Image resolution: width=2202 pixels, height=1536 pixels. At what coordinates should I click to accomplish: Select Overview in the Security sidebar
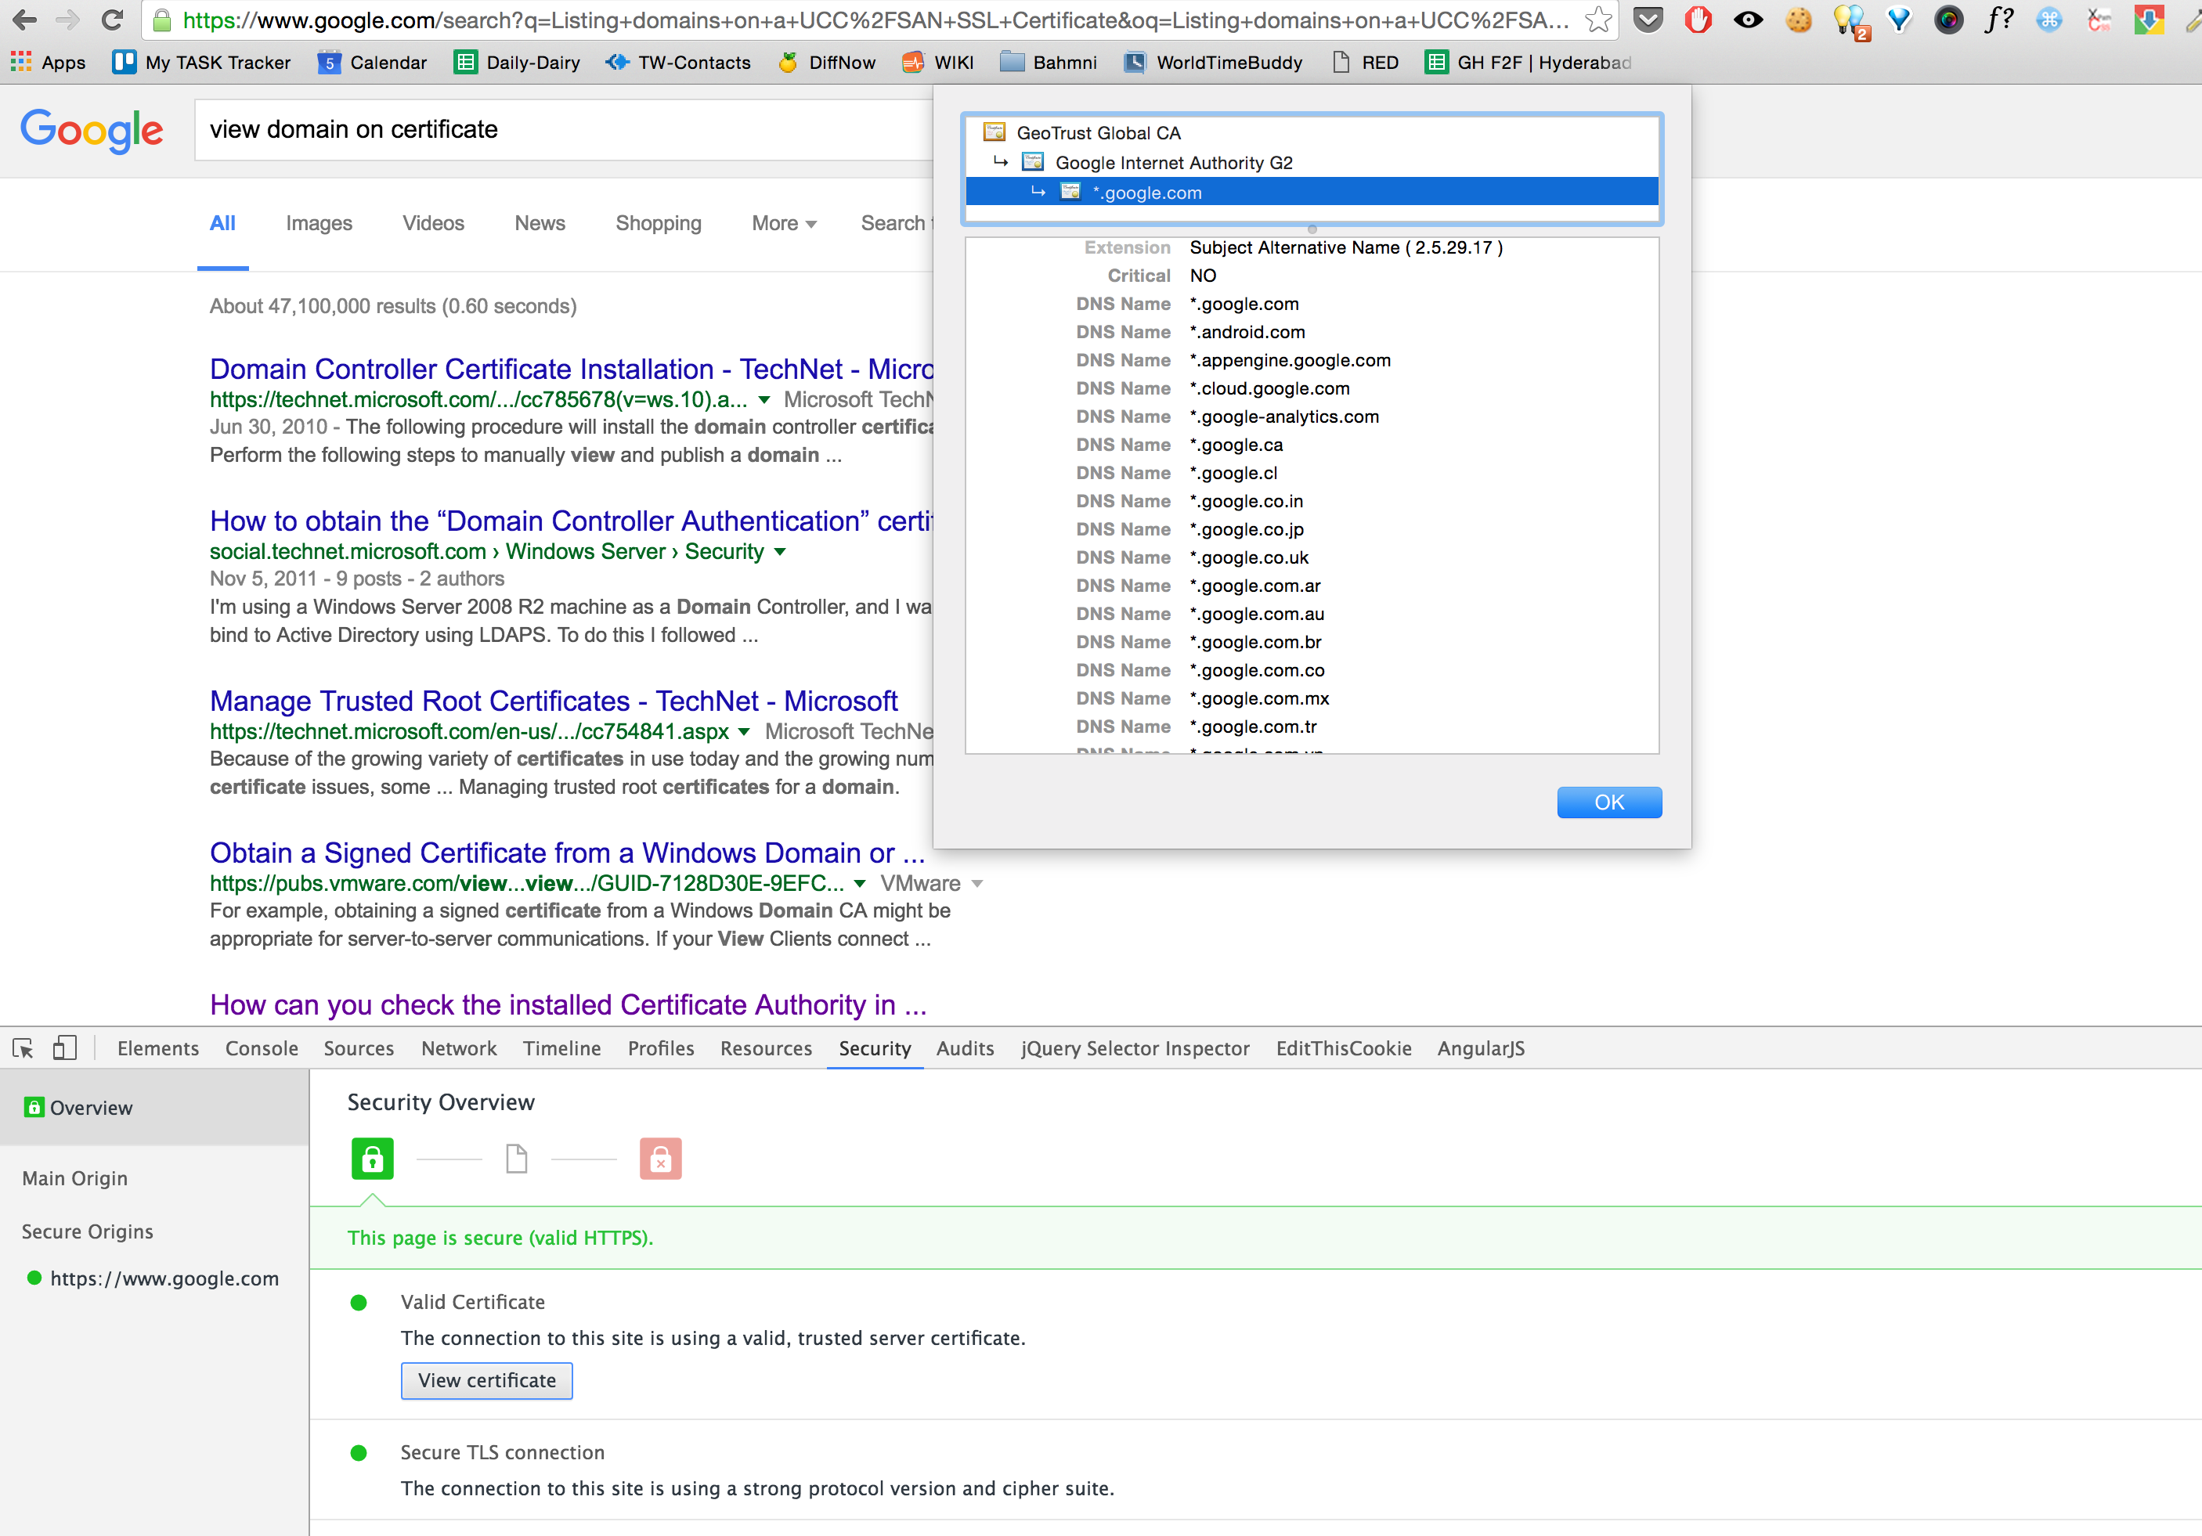[154, 1108]
